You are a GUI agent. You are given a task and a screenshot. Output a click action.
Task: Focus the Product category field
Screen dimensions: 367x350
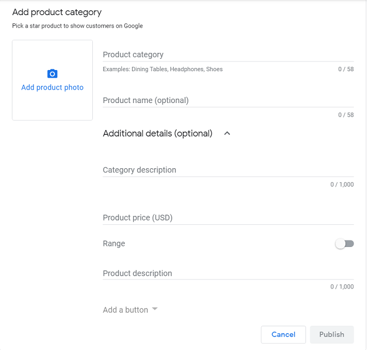[x=228, y=54]
